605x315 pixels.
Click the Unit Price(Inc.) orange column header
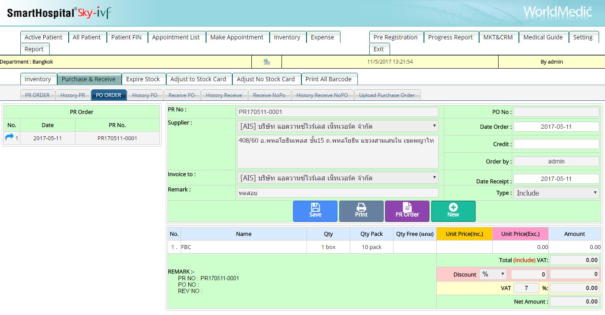pyautogui.click(x=464, y=234)
